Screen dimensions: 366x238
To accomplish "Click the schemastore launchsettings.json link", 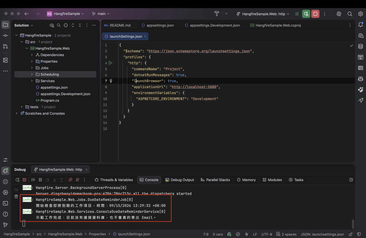I will 199,51.
